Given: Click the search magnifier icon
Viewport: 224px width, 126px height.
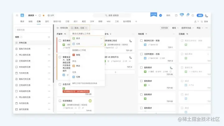Looking at the screenshot, I should click(x=106, y=15).
